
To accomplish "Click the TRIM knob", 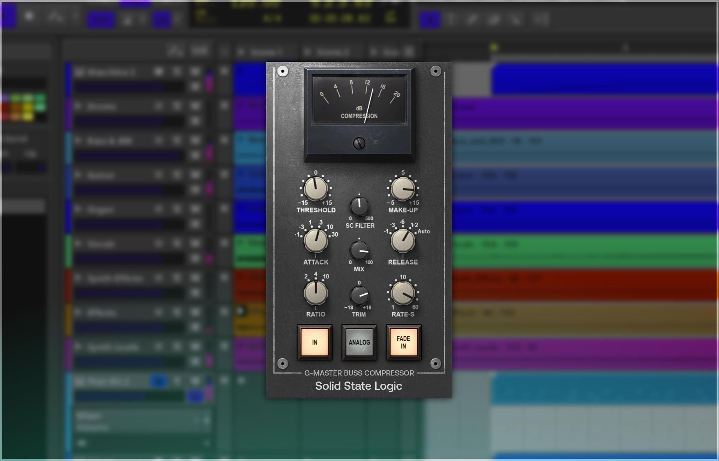I will 359,295.
